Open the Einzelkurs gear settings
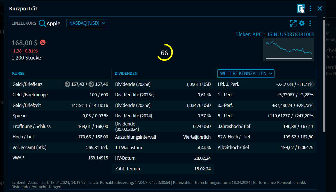This screenshot has height=192, width=336. (x=302, y=23)
